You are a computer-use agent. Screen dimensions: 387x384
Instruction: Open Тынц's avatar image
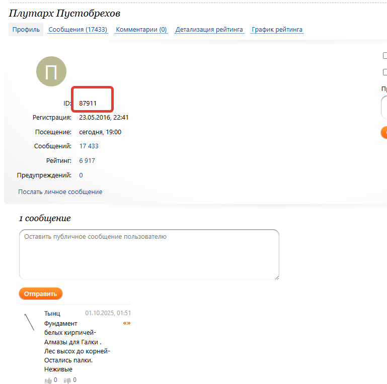(29, 322)
